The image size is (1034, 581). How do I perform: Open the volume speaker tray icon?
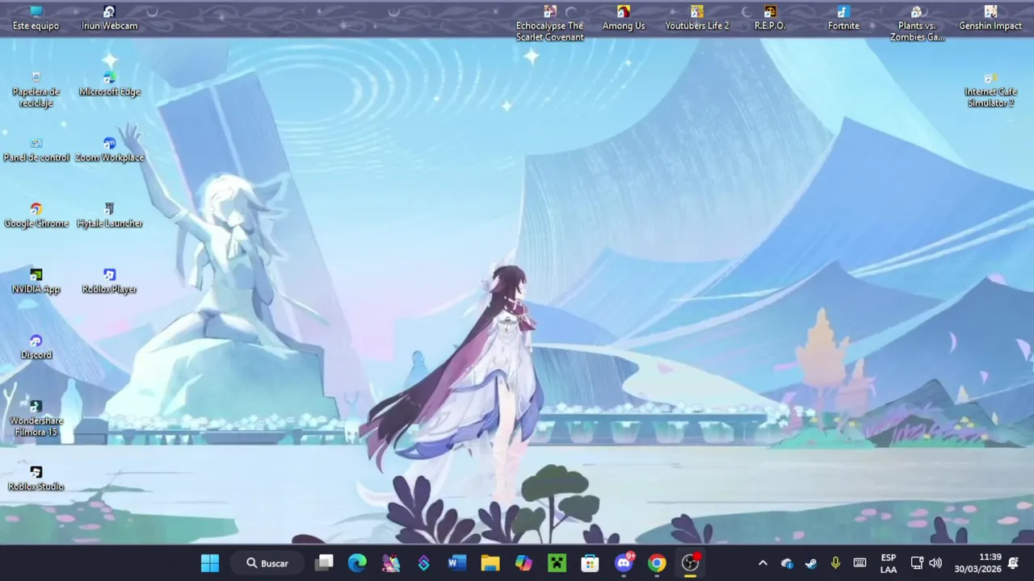(x=935, y=563)
